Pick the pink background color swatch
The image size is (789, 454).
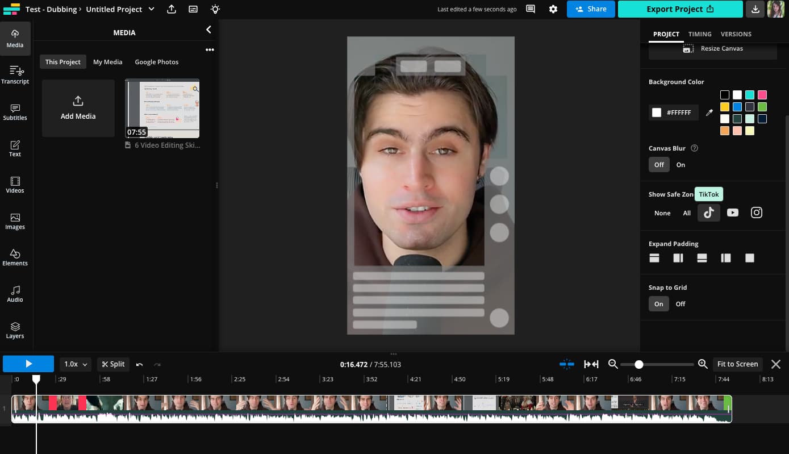pos(762,94)
